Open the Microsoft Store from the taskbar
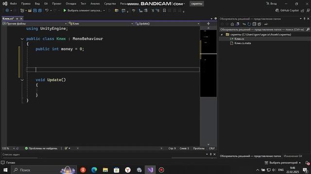Screen dimensions: 311x174 (x=117, y=170)
